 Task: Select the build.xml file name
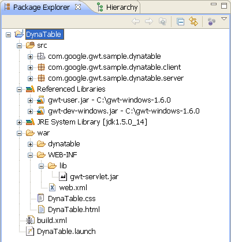point(52,221)
